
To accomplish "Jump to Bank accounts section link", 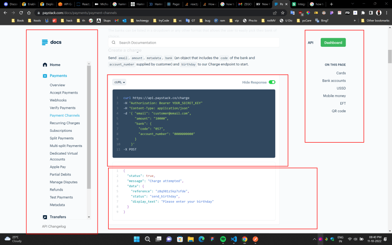I will (334, 81).
